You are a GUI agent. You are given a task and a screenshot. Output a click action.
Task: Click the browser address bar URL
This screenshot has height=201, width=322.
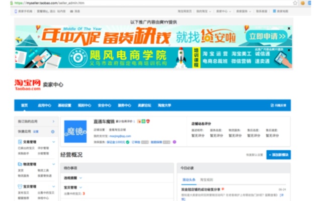pyautogui.click(x=49, y=3)
